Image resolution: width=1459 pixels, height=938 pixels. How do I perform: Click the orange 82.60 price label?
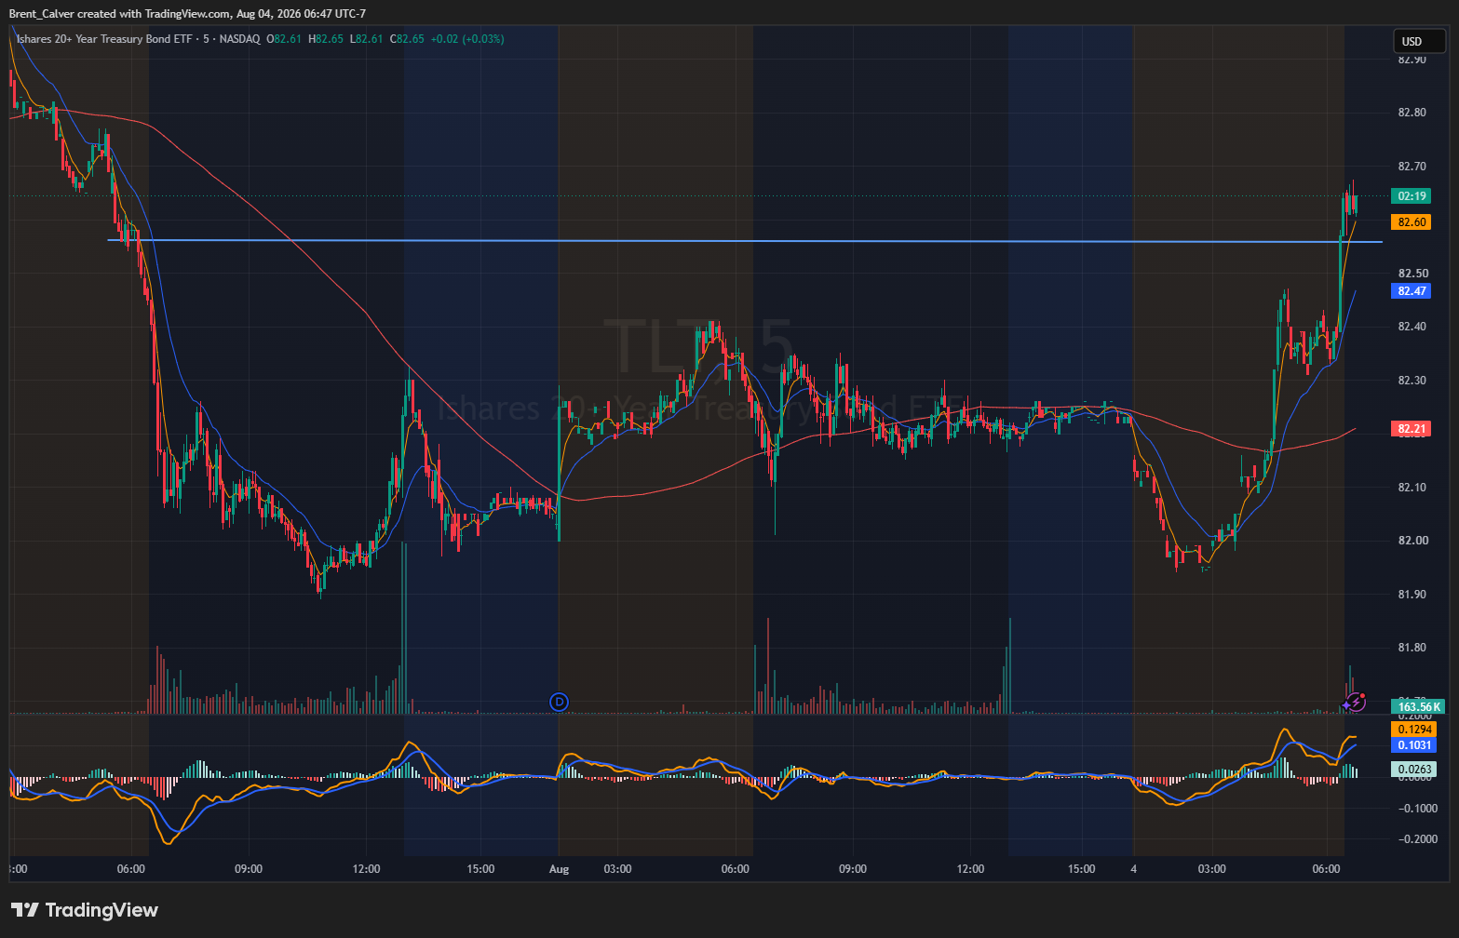click(1411, 222)
